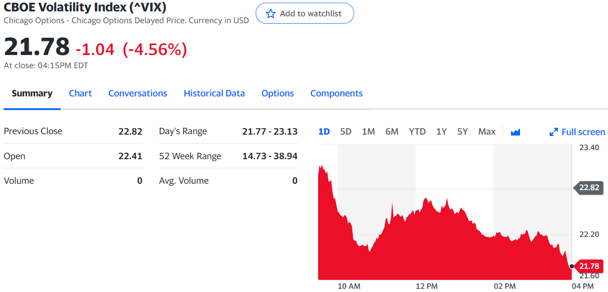Click the Add to watchlist button label
This screenshot has height=292, width=608.
310,14
